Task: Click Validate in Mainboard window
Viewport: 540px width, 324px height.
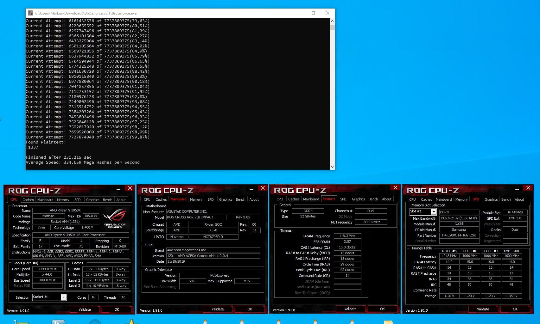Action: pyautogui.click(x=218, y=309)
